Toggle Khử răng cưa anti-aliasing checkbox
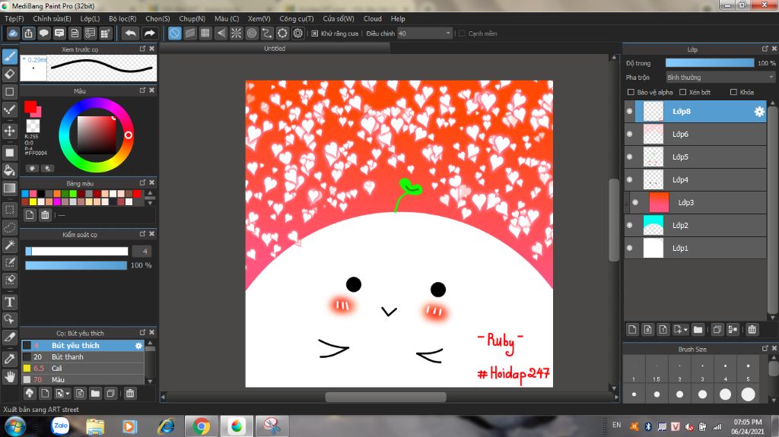Screen dimensions: 779x437 314,33
